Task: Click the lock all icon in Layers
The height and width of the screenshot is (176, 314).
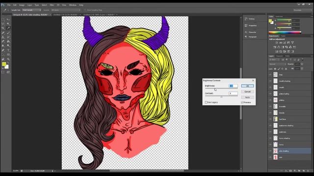Action: 286,69
